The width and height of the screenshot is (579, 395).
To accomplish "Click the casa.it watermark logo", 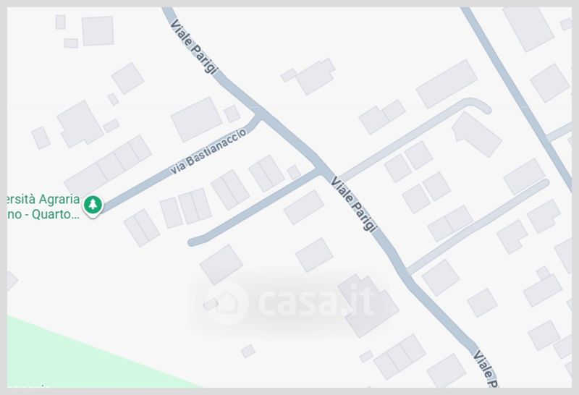I will (x=289, y=303).
